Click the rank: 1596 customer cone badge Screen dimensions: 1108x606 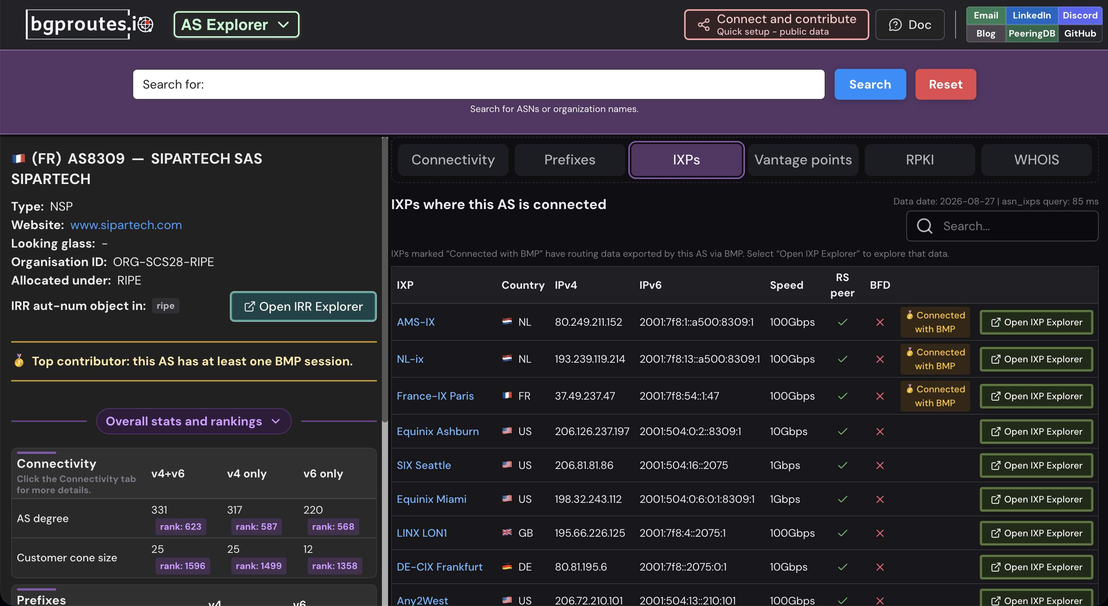(x=182, y=566)
